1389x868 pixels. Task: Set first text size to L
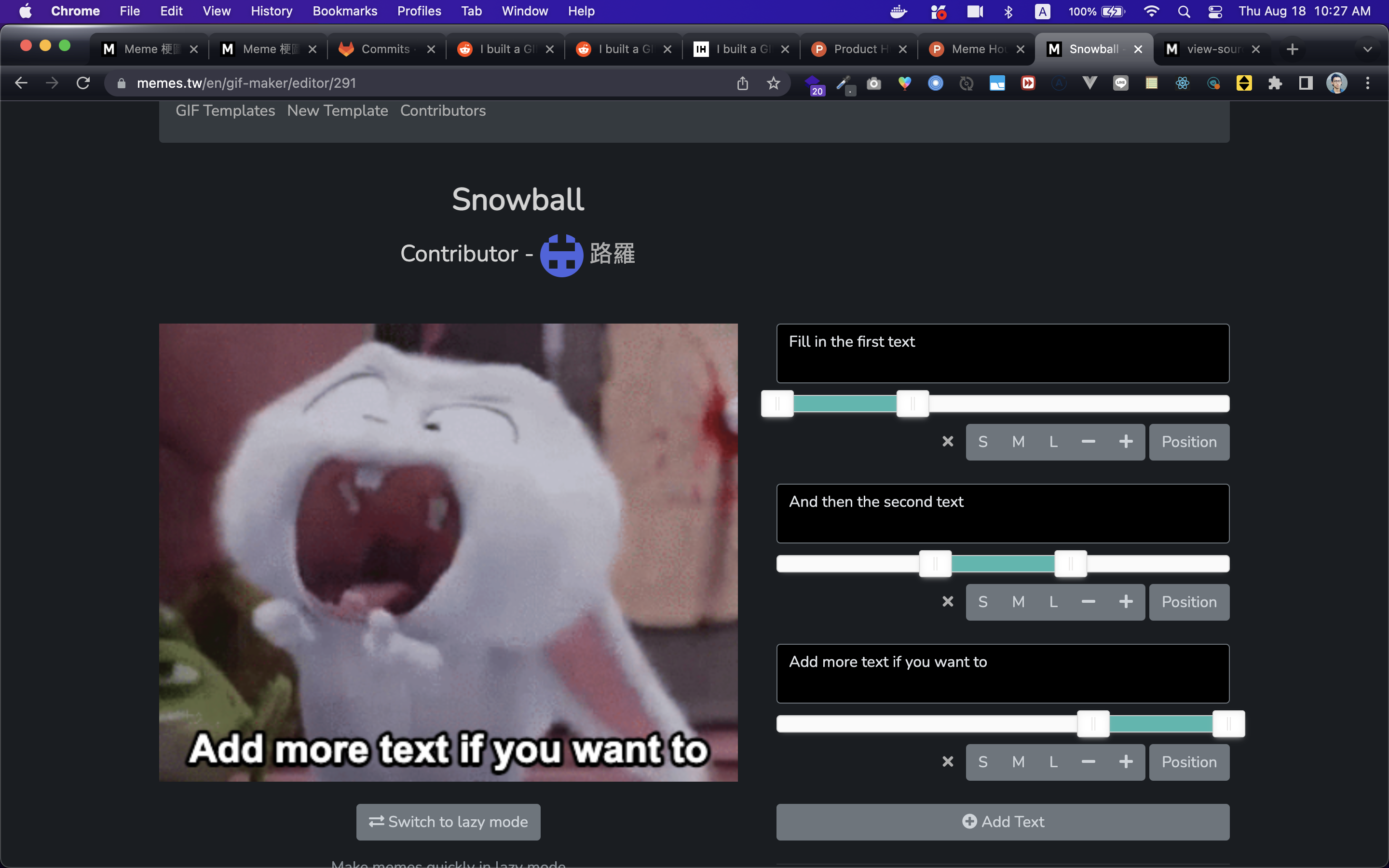[x=1053, y=441]
